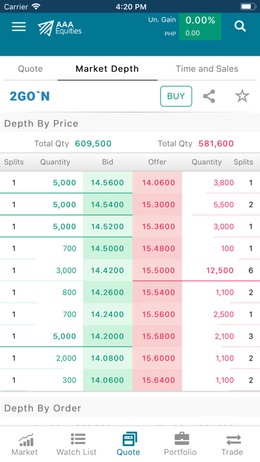Tap offer quantity 5,500

coord(224,204)
